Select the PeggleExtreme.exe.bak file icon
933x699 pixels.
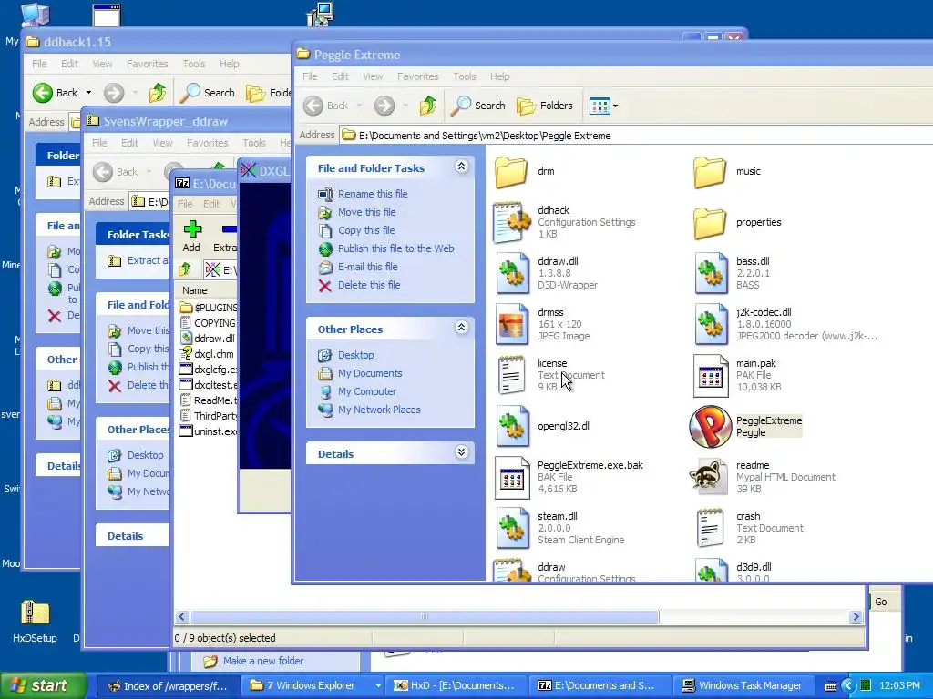512,477
